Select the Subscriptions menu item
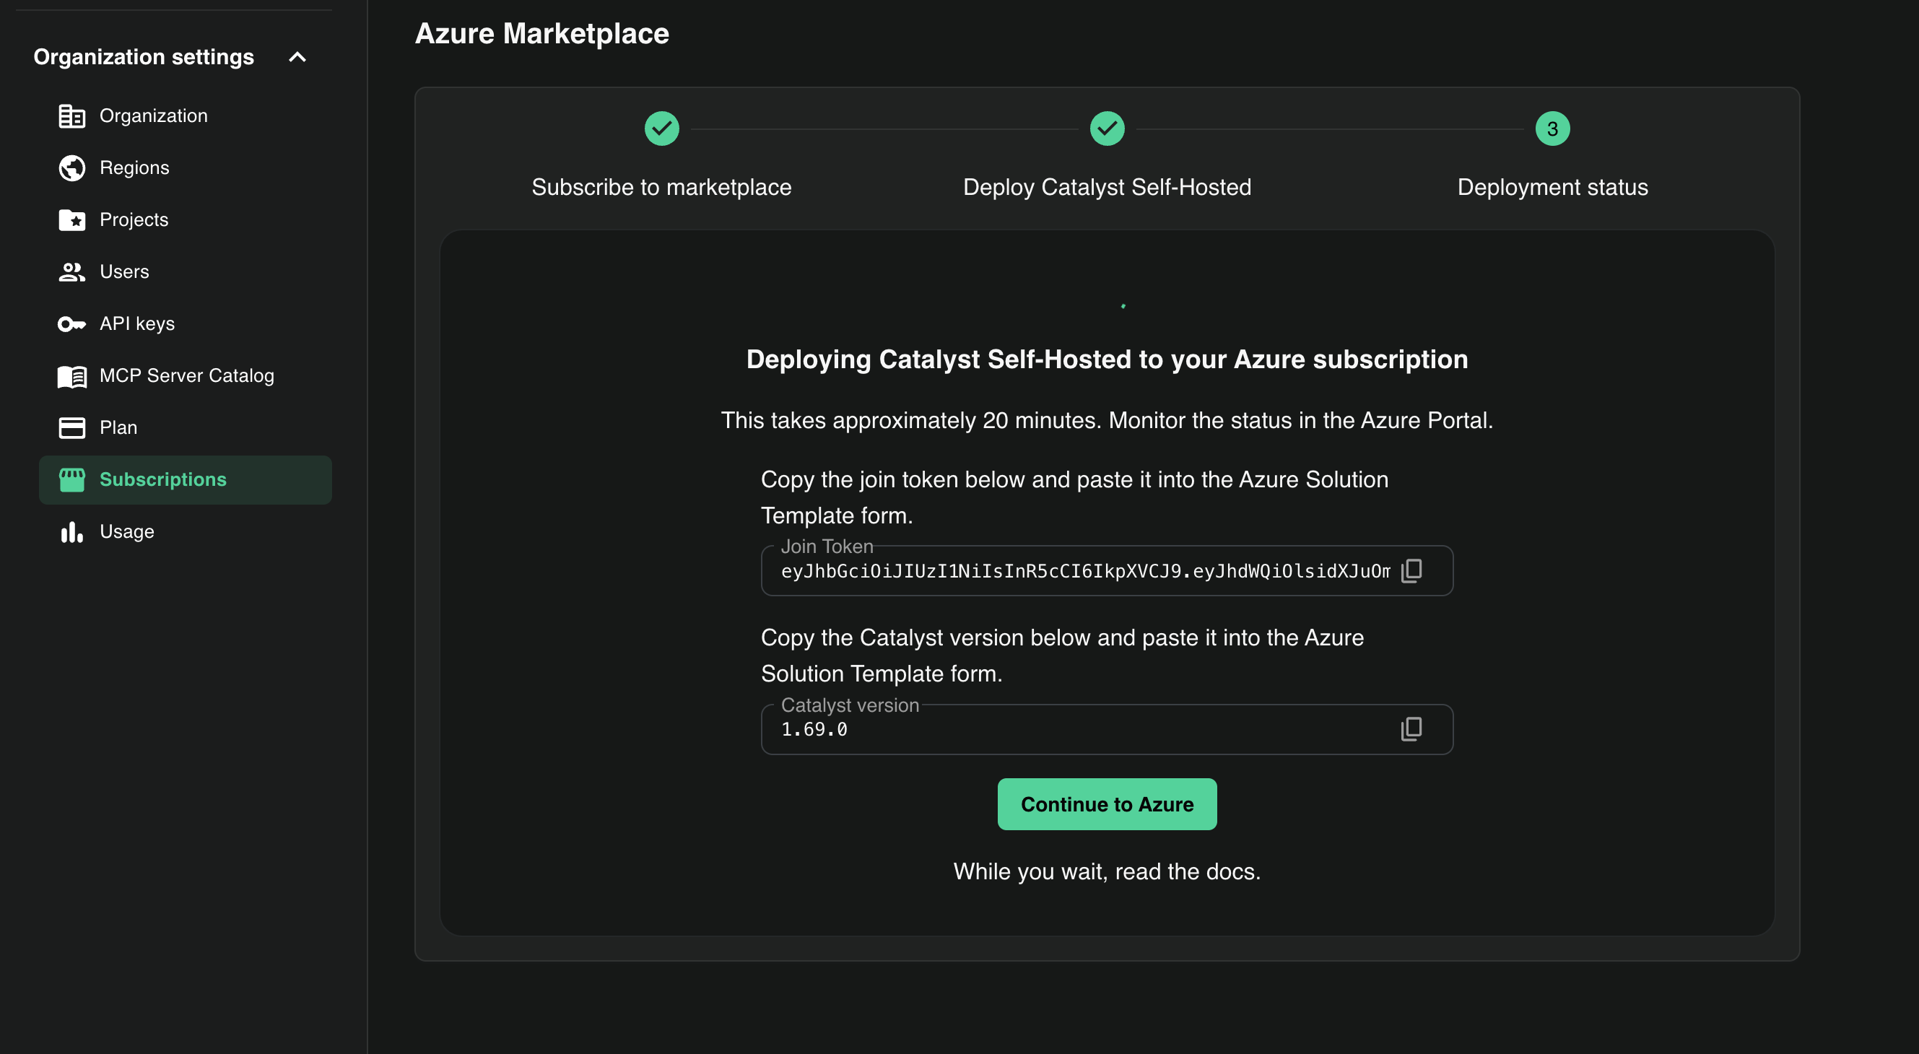The width and height of the screenshot is (1919, 1054). [x=186, y=479]
